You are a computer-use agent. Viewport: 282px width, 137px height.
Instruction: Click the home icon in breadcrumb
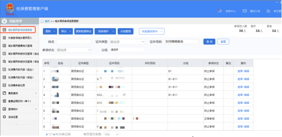[42, 21]
